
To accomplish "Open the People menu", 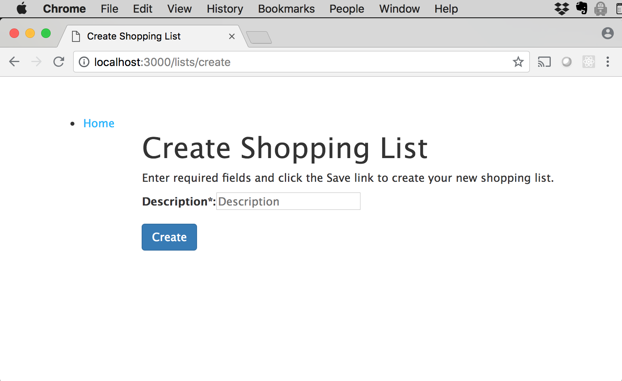I will (x=347, y=9).
